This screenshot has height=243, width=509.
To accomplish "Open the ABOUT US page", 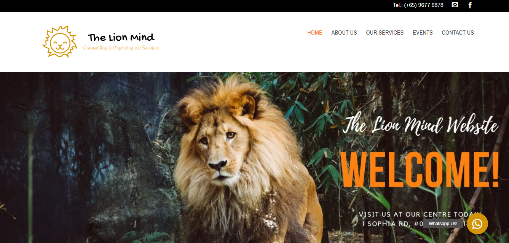I will tap(344, 33).
